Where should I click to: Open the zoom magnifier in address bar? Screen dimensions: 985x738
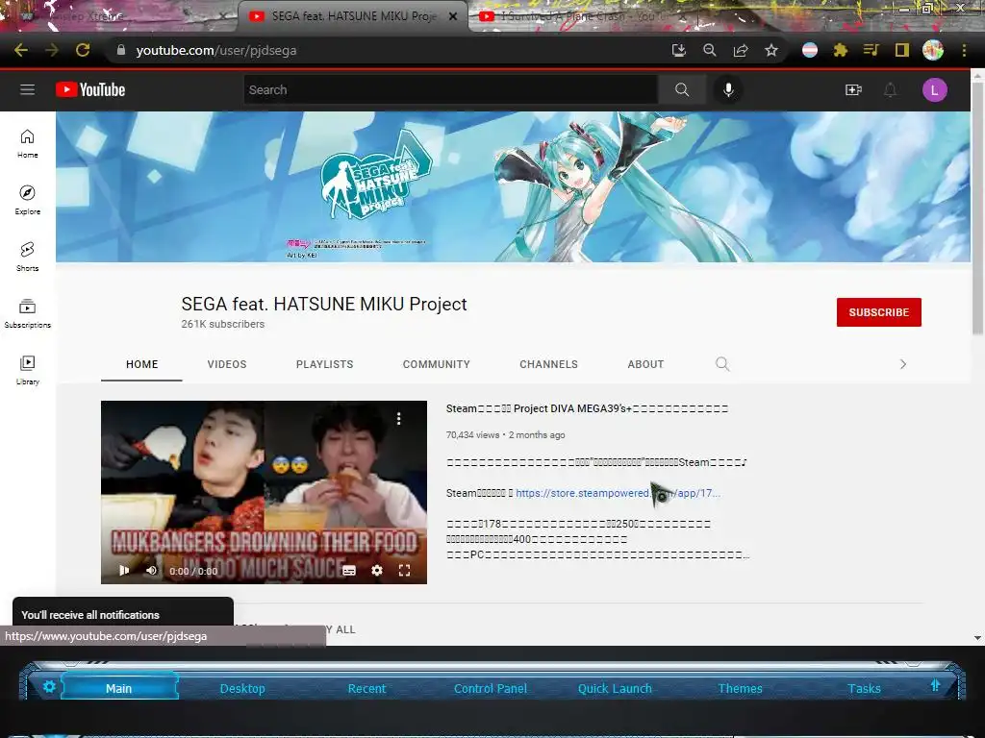pos(710,50)
